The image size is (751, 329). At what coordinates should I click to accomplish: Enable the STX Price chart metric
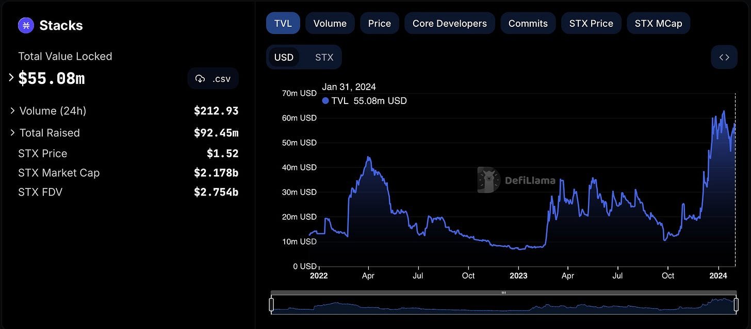tap(591, 24)
